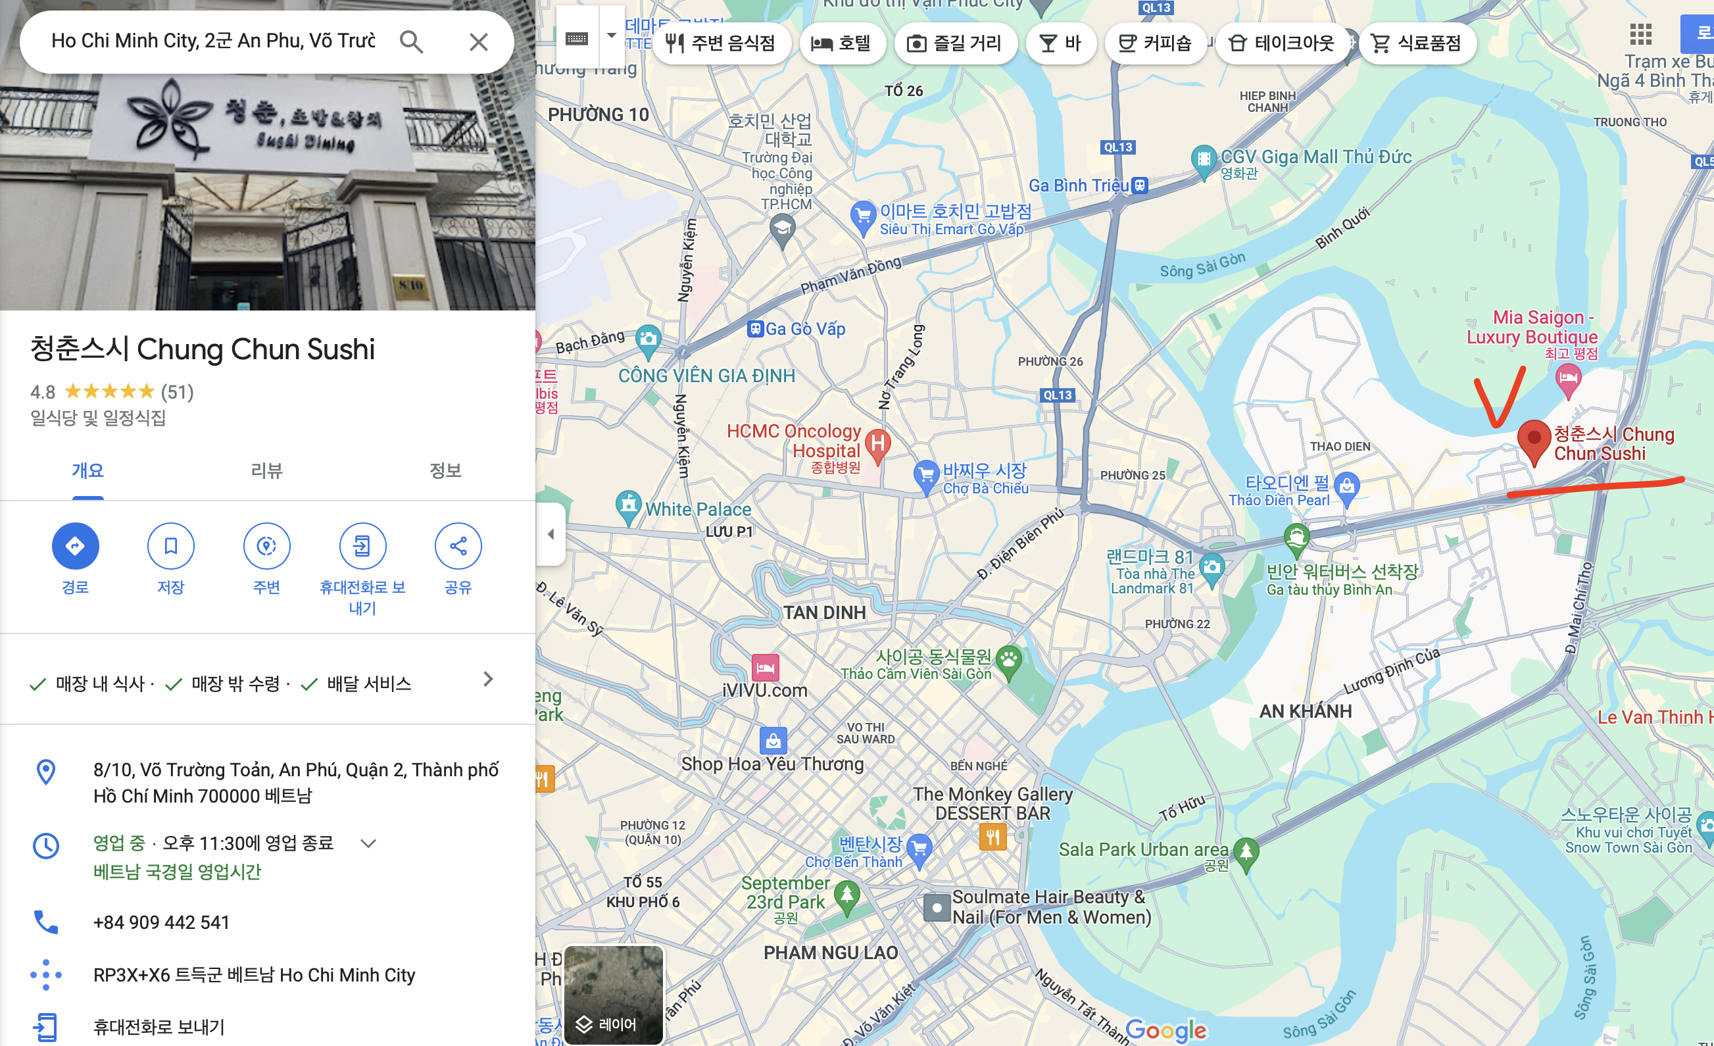This screenshot has height=1046, width=1714.
Task: Collapse the side panel arrow
Action: [x=551, y=534]
